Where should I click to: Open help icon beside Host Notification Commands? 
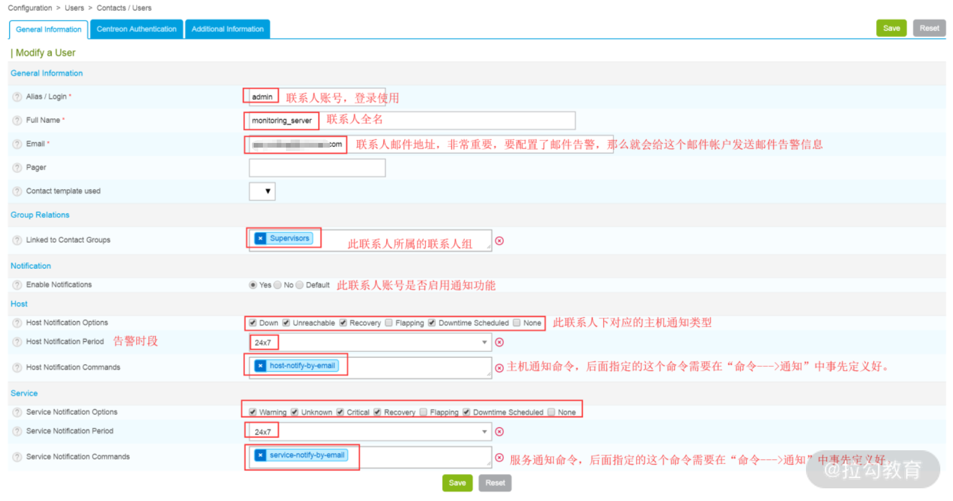pos(17,367)
